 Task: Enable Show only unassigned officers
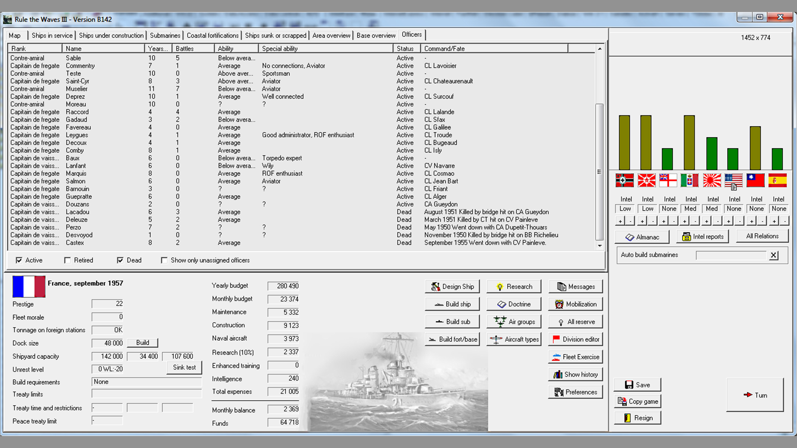coord(164,260)
